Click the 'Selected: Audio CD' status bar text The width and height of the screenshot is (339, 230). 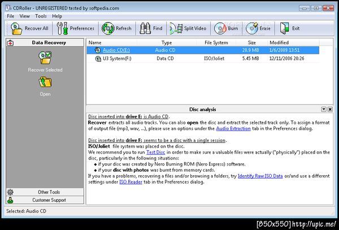pos(26,211)
